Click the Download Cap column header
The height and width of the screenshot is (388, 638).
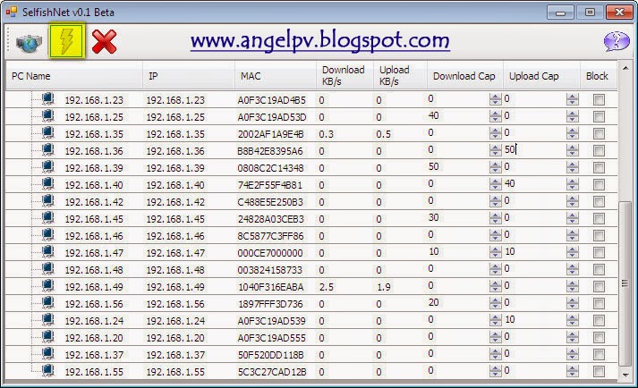tap(464, 76)
